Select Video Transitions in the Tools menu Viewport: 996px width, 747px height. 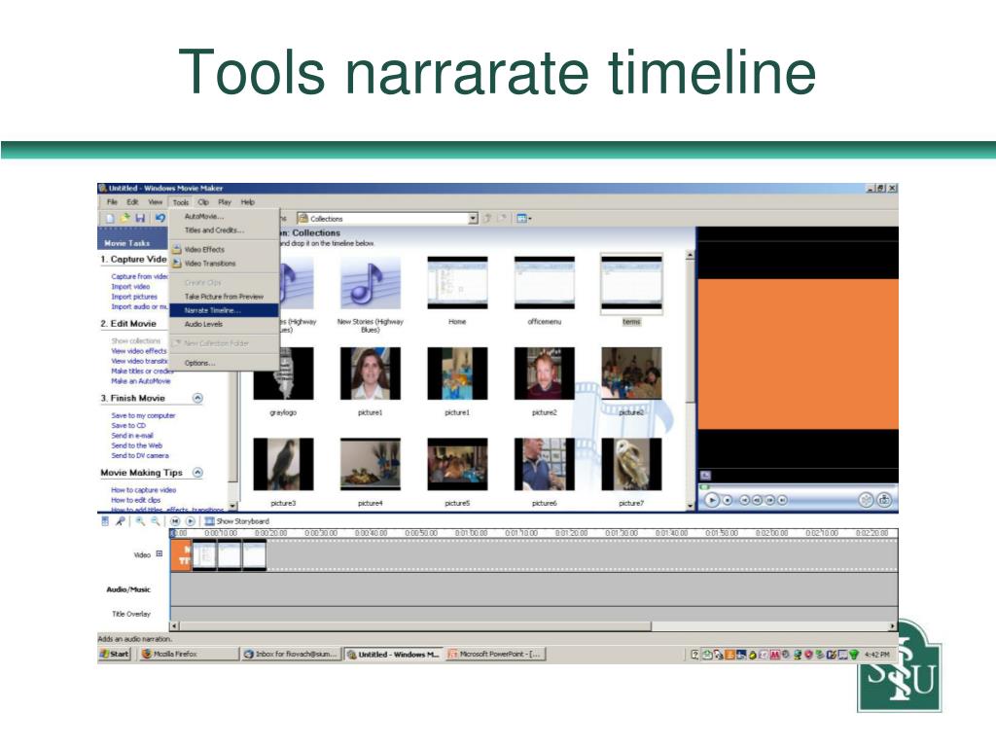225,263
